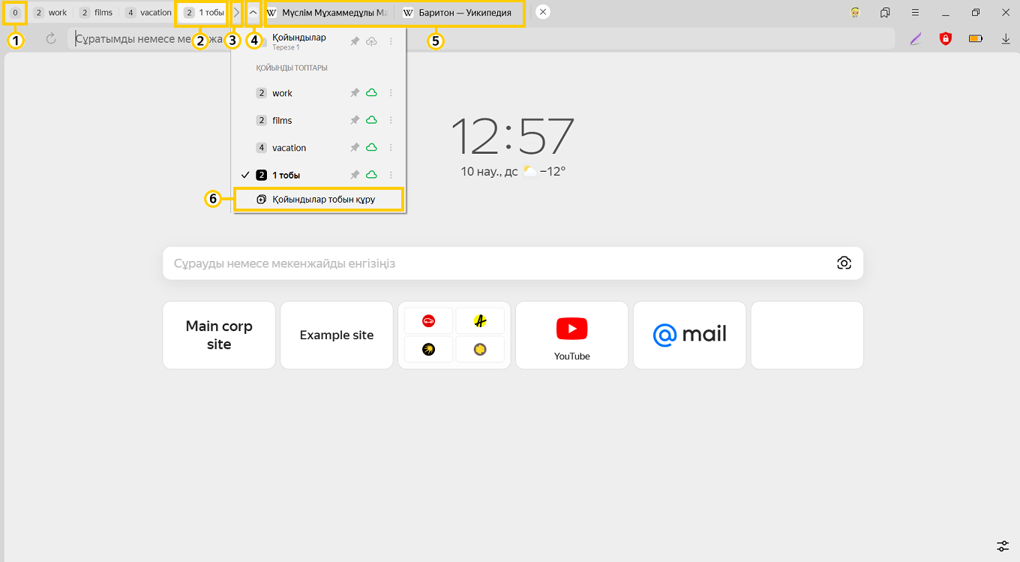
Task: Toggle pin for the work group
Action: (355, 93)
